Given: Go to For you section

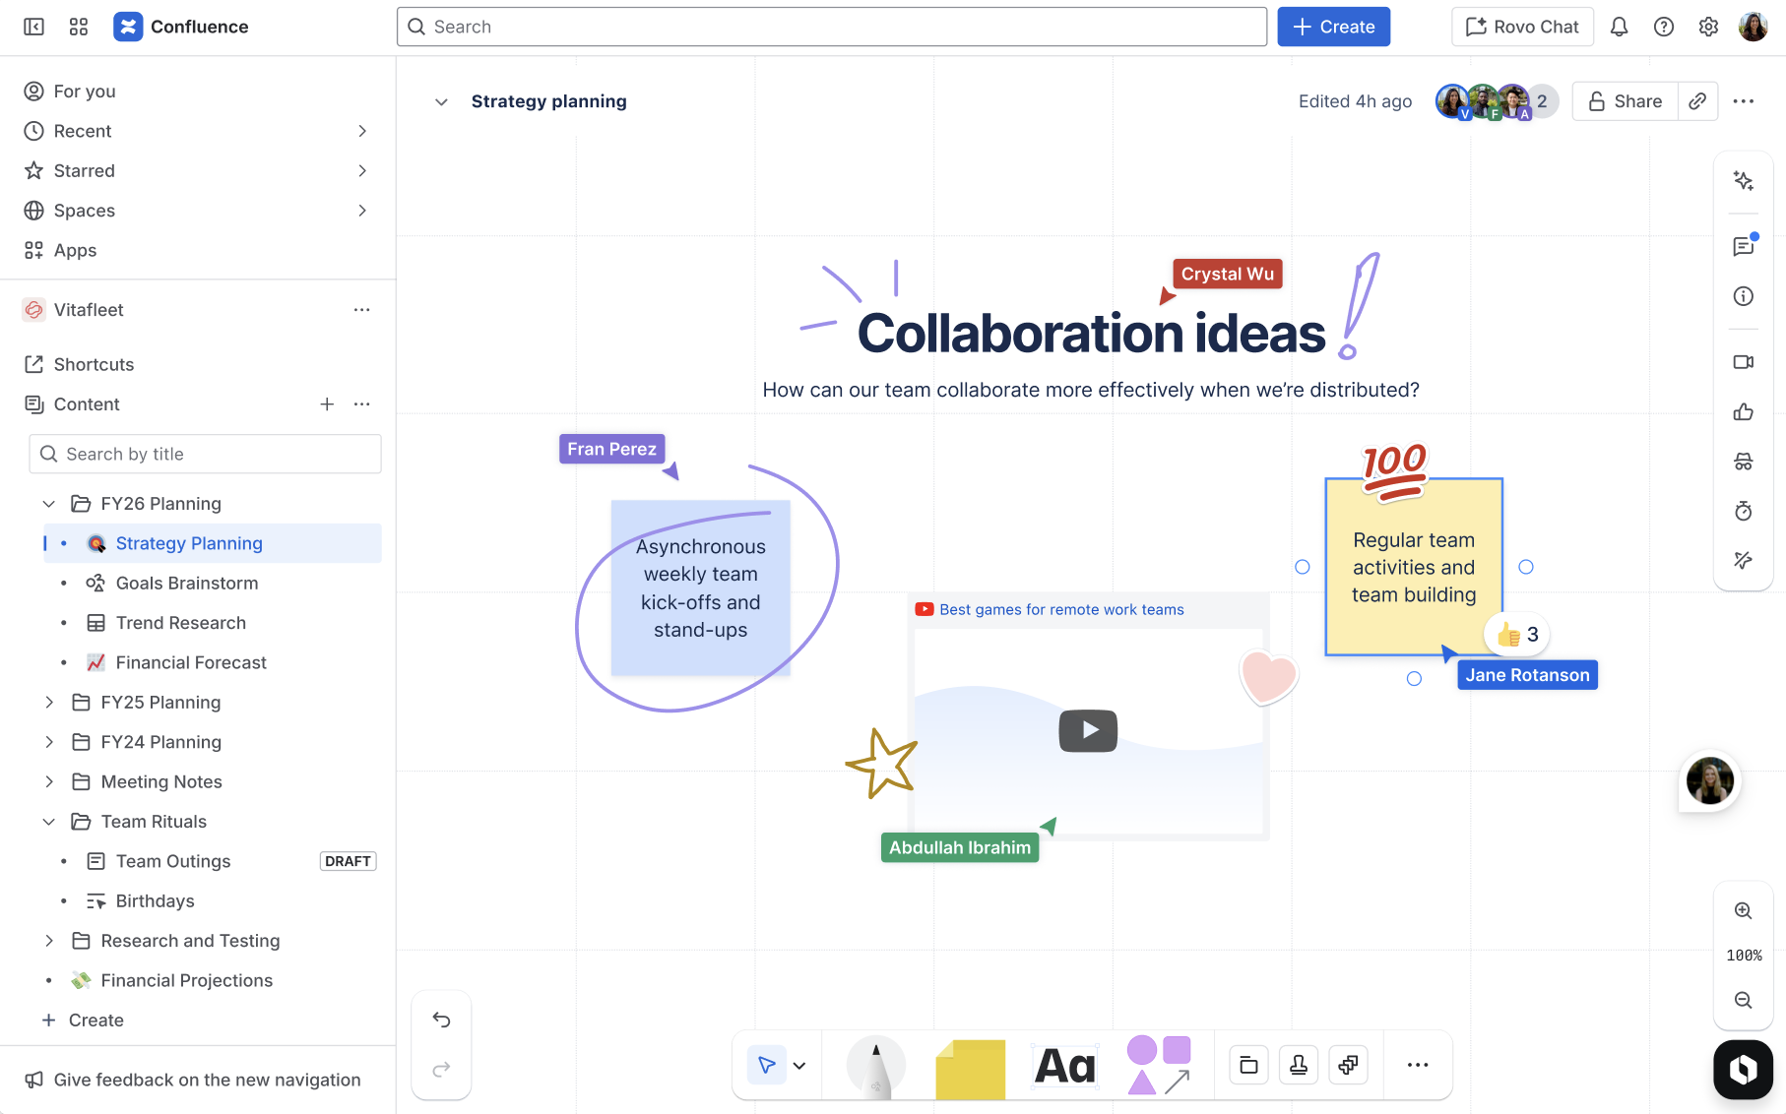Looking at the screenshot, I should [x=85, y=92].
